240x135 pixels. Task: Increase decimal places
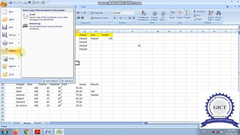pos(129,18)
